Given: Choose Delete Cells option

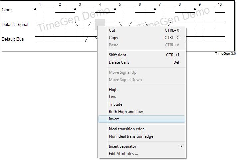Looking at the screenshot, I should (119, 62).
